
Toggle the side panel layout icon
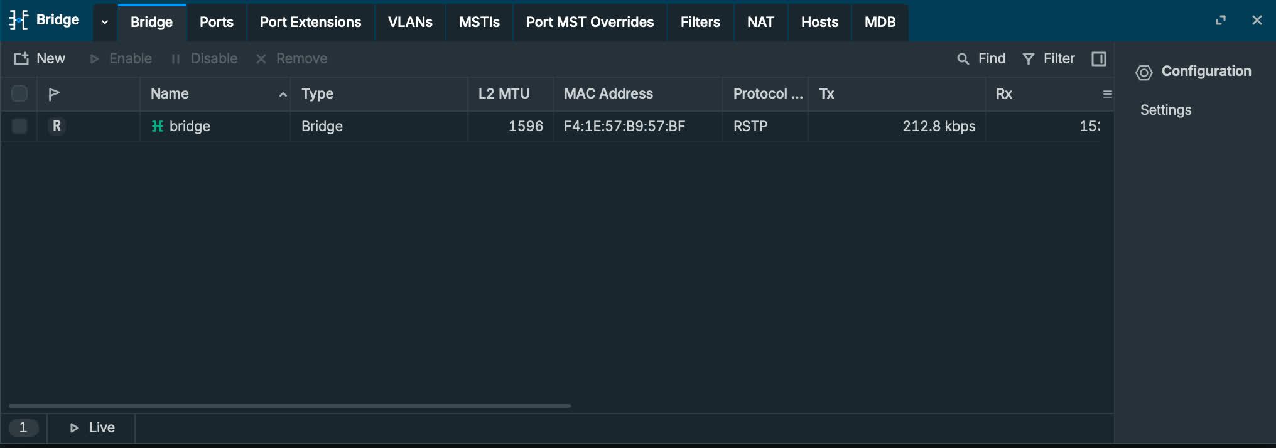1099,59
